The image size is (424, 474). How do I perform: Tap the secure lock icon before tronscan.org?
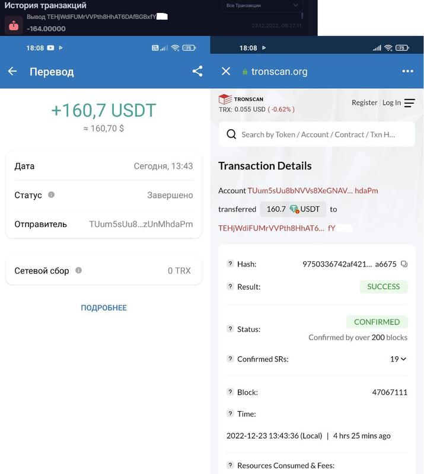click(244, 72)
